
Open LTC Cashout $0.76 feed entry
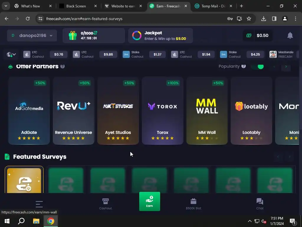point(45,54)
